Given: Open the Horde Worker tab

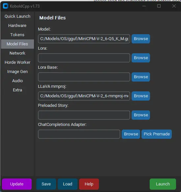Looking at the screenshot, I should click(17, 62).
